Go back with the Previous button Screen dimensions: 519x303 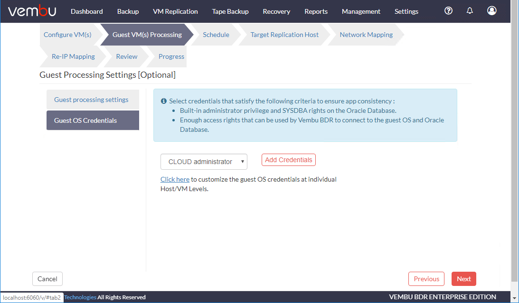(x=426, y=279)
